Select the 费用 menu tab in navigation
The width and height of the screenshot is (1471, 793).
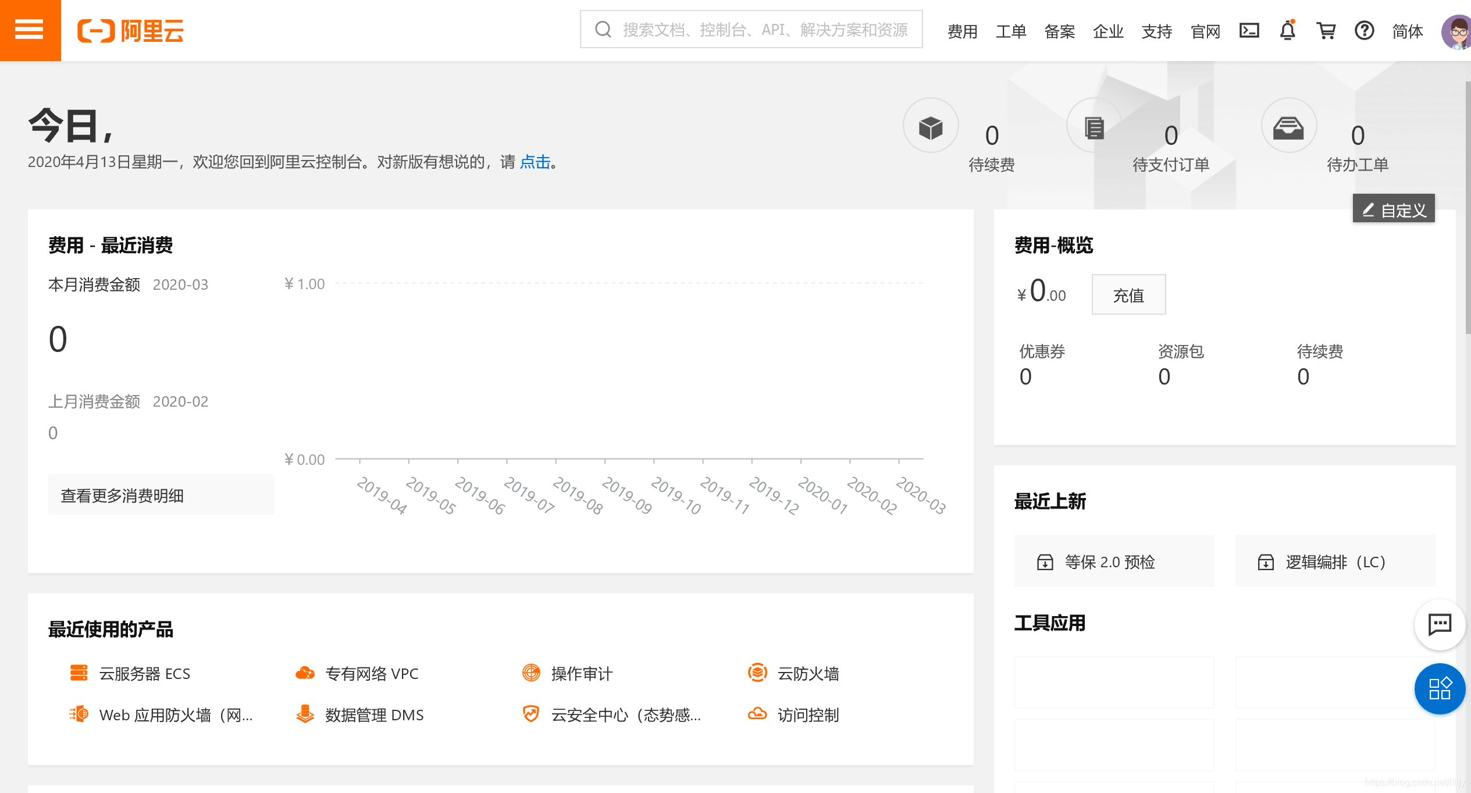tap(961, 30)
